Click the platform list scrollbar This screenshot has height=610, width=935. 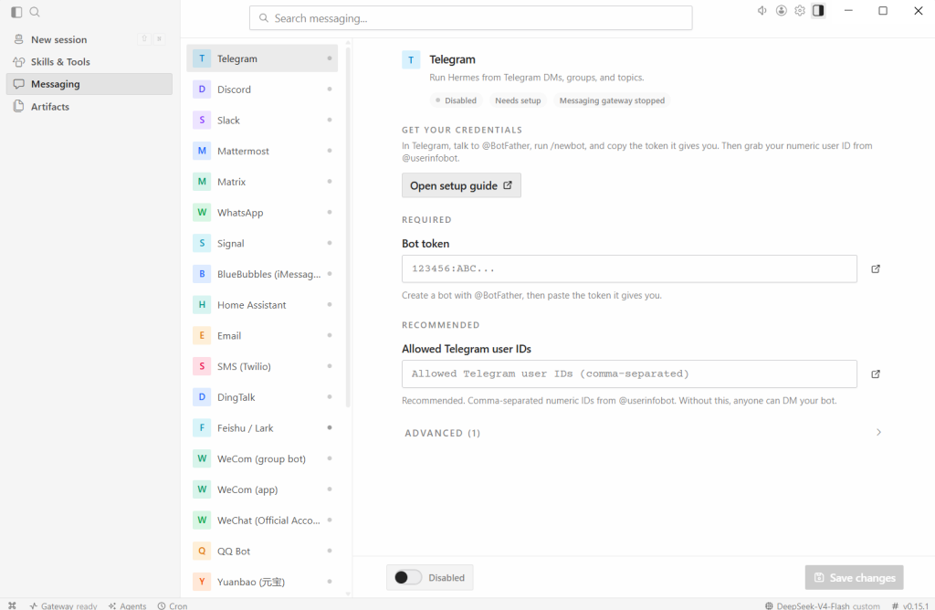tap(348, 226)
